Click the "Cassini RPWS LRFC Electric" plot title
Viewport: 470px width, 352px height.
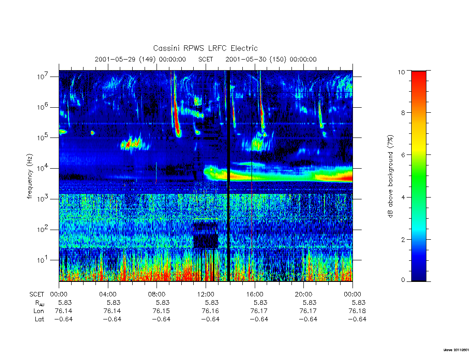205,48
